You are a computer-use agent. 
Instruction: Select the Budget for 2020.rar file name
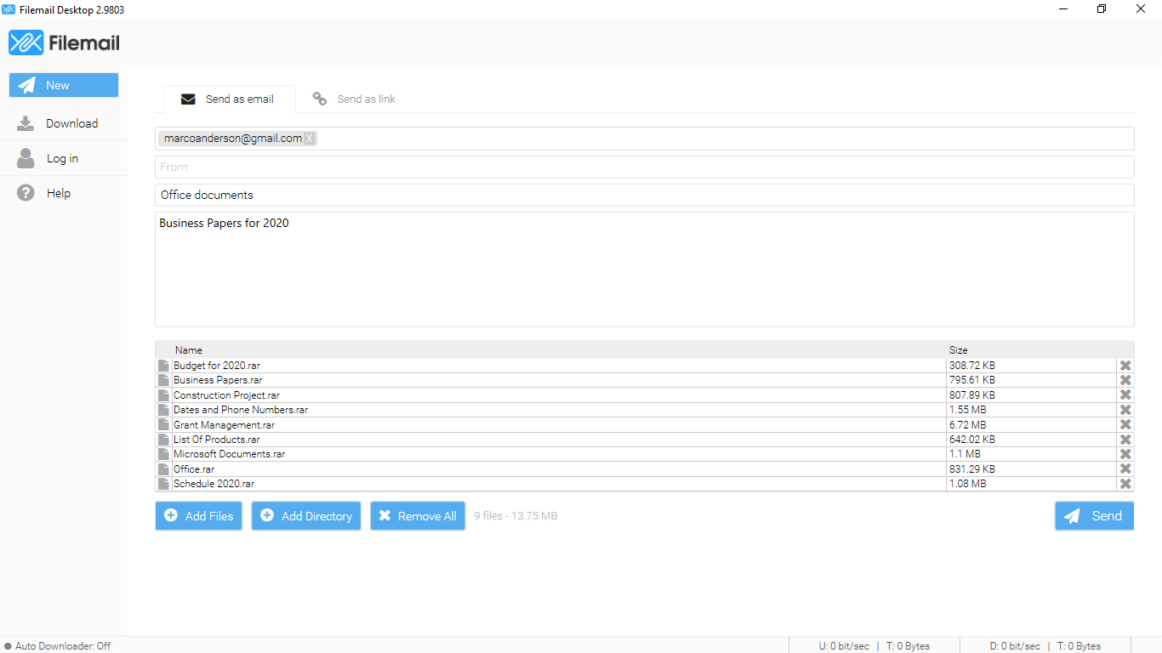(x=217, y=366)
